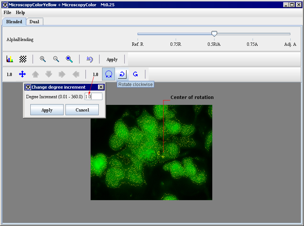Image resolution: width=304 pixels, height=226 pixels.
Task: Click the AlphaBlending slider handle
Action: (214, 34)
